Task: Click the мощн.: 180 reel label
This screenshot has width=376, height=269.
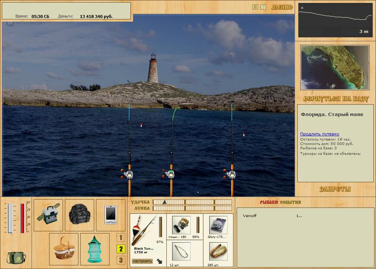Action: coord(178,237)
